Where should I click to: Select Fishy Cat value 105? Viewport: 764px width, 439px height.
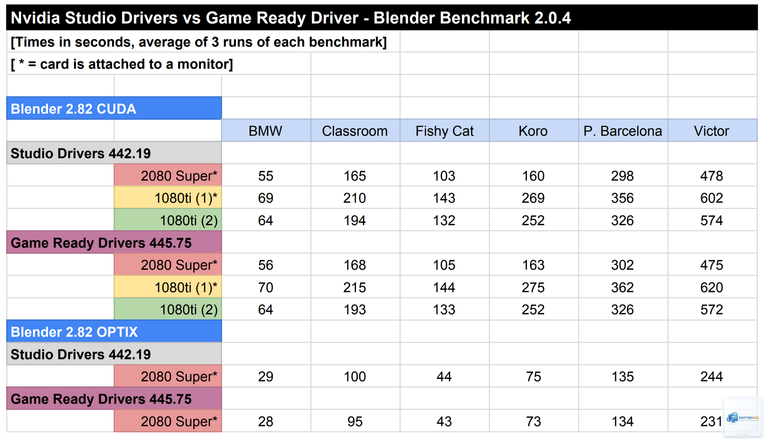(444, 265)
